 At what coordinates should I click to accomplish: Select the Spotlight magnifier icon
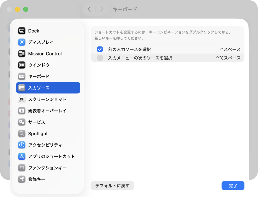click(22, 134)
